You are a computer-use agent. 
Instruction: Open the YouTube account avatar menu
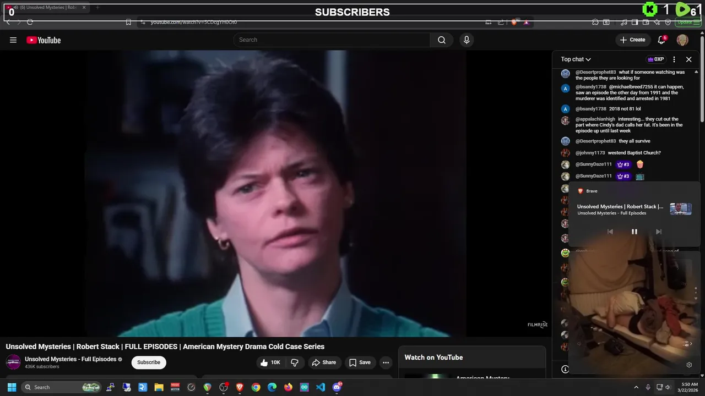(x=682, y=40)
